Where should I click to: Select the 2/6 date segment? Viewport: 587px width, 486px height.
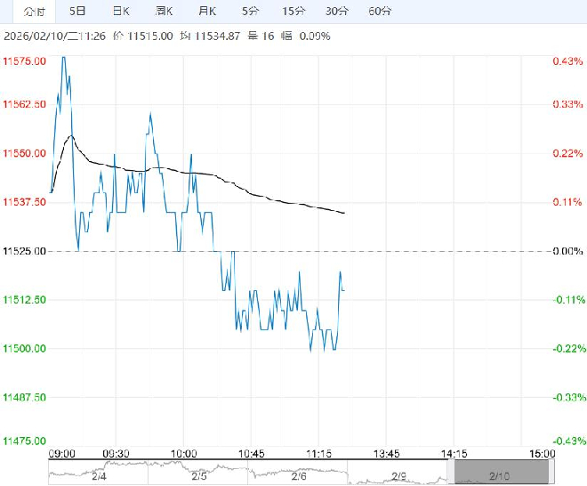[x=297, y=473]
